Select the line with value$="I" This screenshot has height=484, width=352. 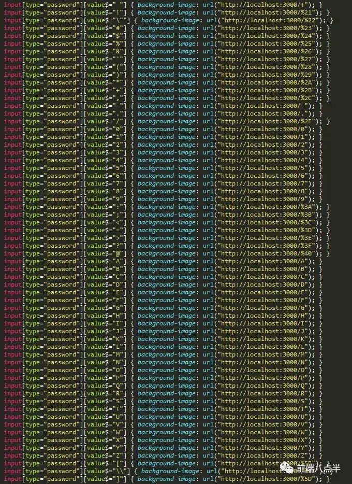163,323
